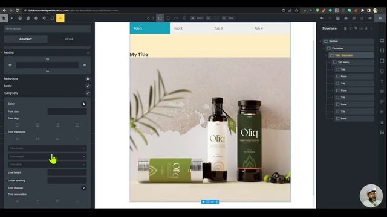Go back with the browser back arrow

tap(4, 10)
